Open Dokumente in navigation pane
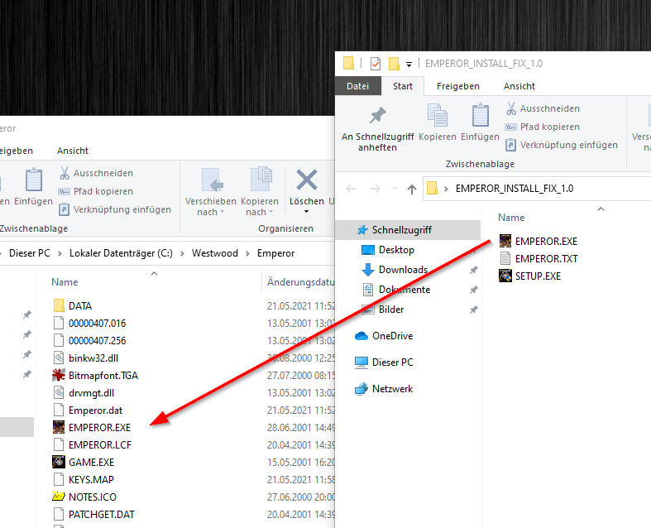 pos(404,290)
